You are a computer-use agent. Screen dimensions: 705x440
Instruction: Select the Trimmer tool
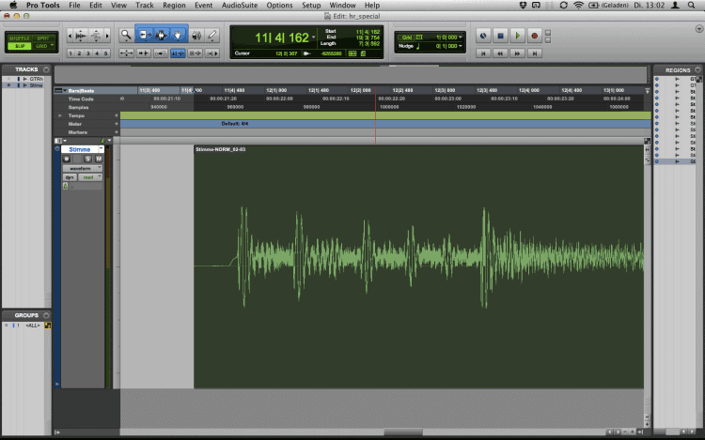click(145, 36)
